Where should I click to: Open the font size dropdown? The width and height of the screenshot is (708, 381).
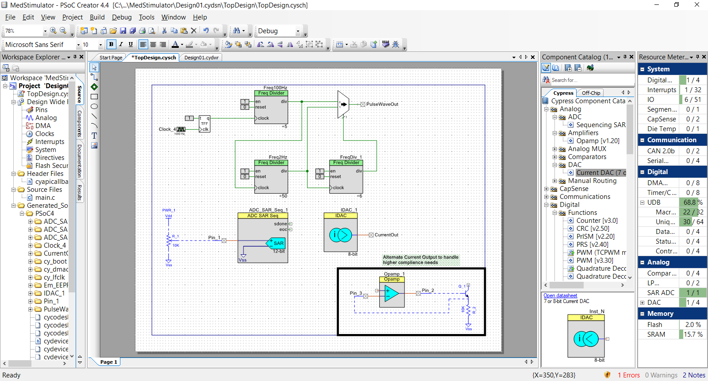(x=100, y=45)
